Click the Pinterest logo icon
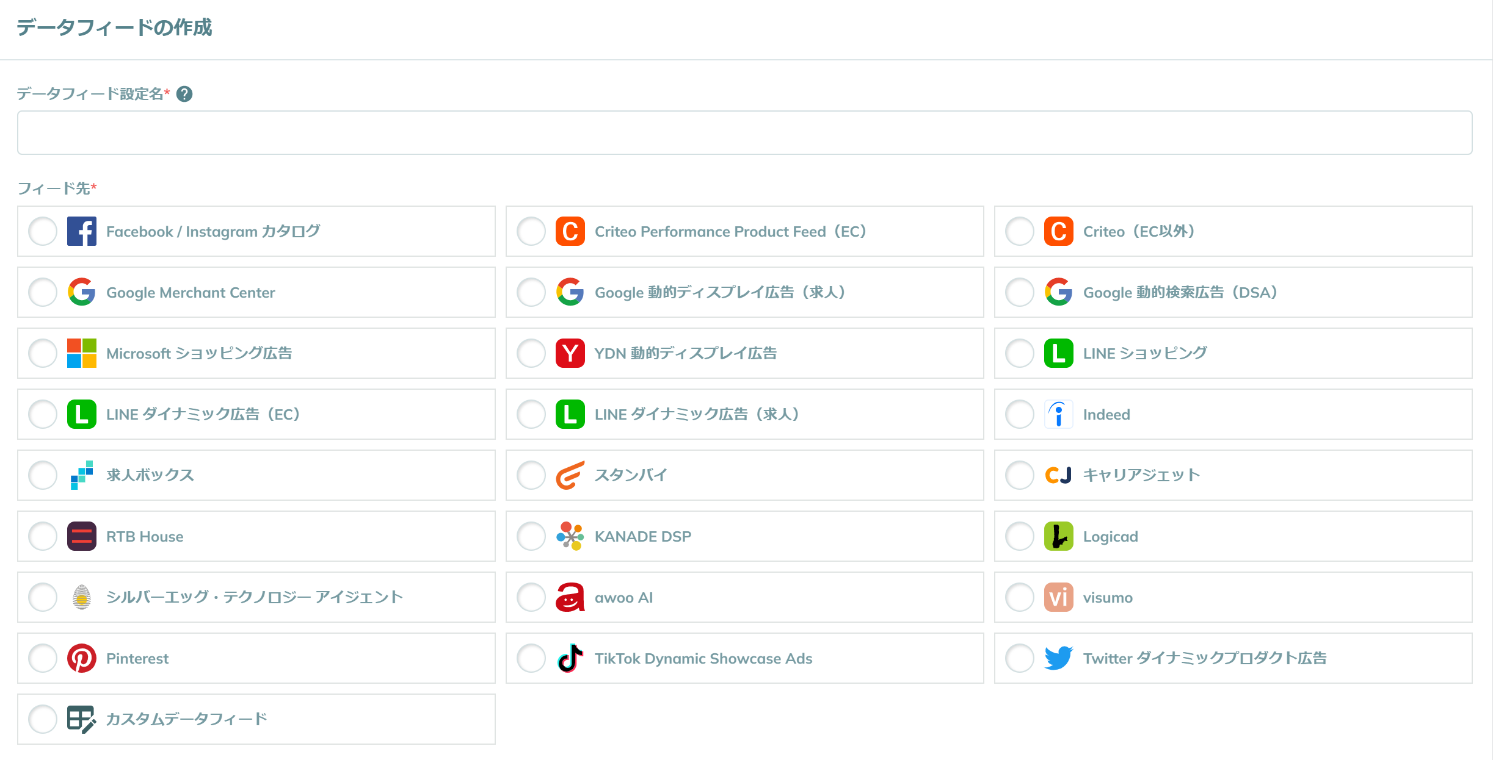 (82, 658)
